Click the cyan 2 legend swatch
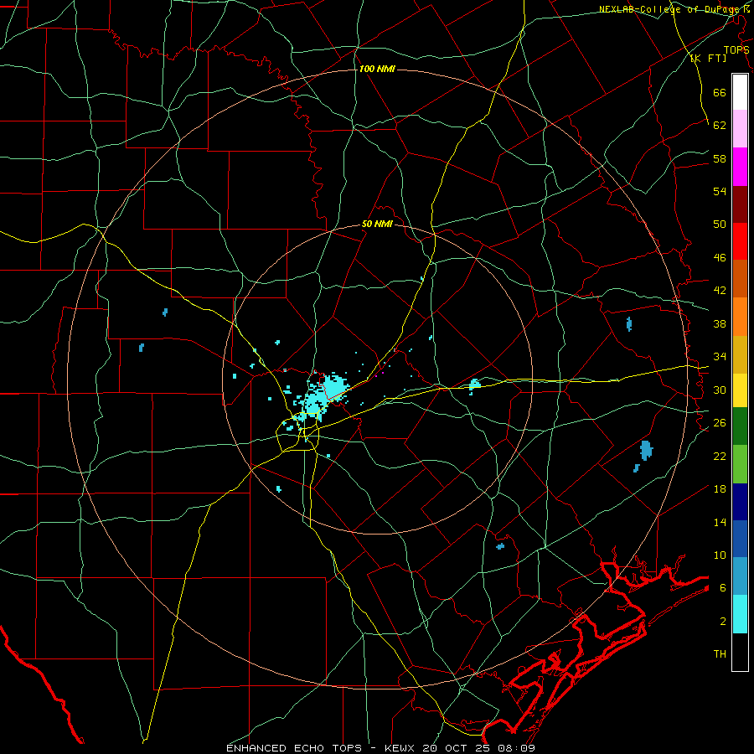754x754 pixels. [740, 614]
